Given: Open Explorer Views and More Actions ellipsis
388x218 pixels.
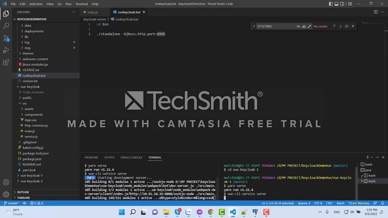Looking at the screenshot, I should (74, 12).
